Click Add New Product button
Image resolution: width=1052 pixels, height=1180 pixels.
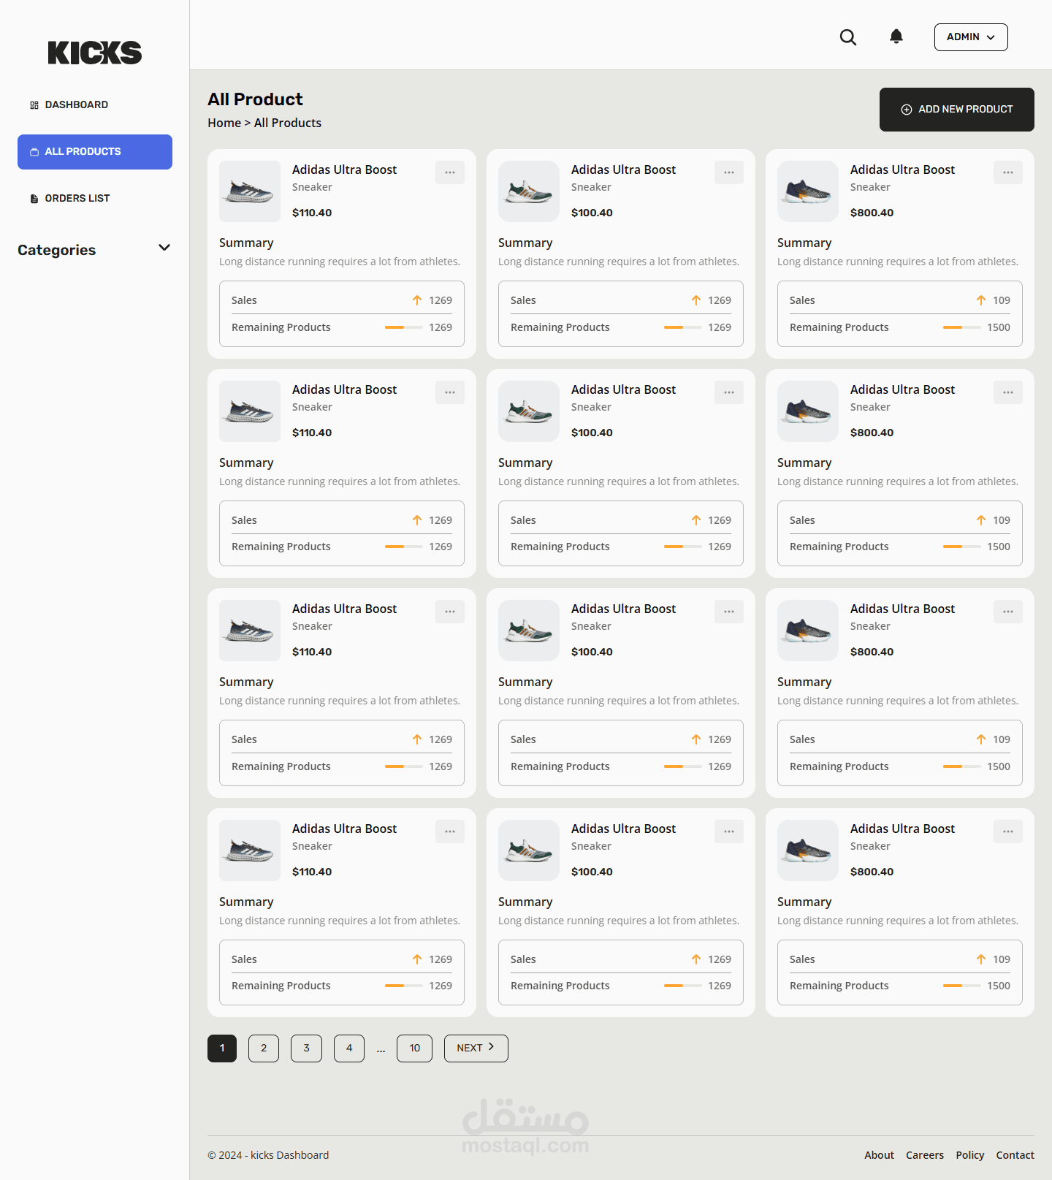tap(957, 110)
